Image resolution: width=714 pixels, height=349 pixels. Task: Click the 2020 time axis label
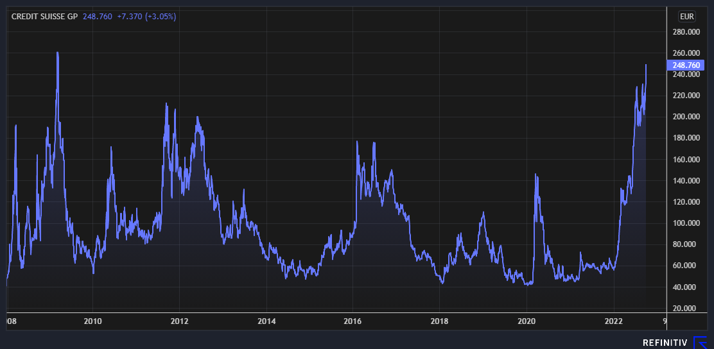tap(526, 321)
